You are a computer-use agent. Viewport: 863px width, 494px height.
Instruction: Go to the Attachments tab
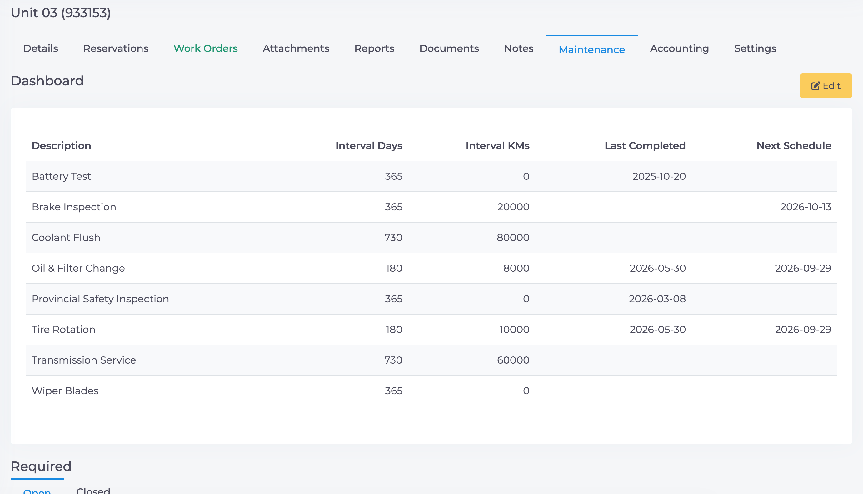point(296,48)
